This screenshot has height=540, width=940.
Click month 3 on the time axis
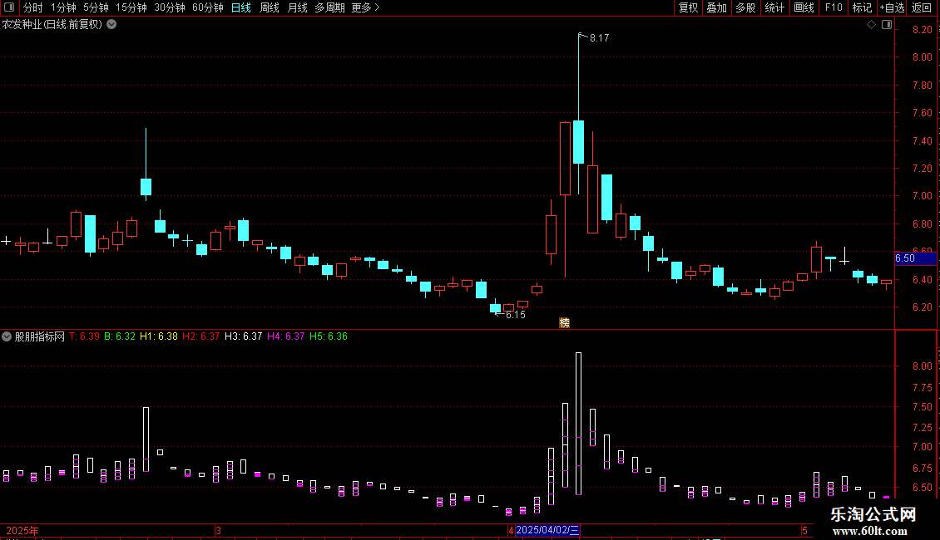click(219, 531)
